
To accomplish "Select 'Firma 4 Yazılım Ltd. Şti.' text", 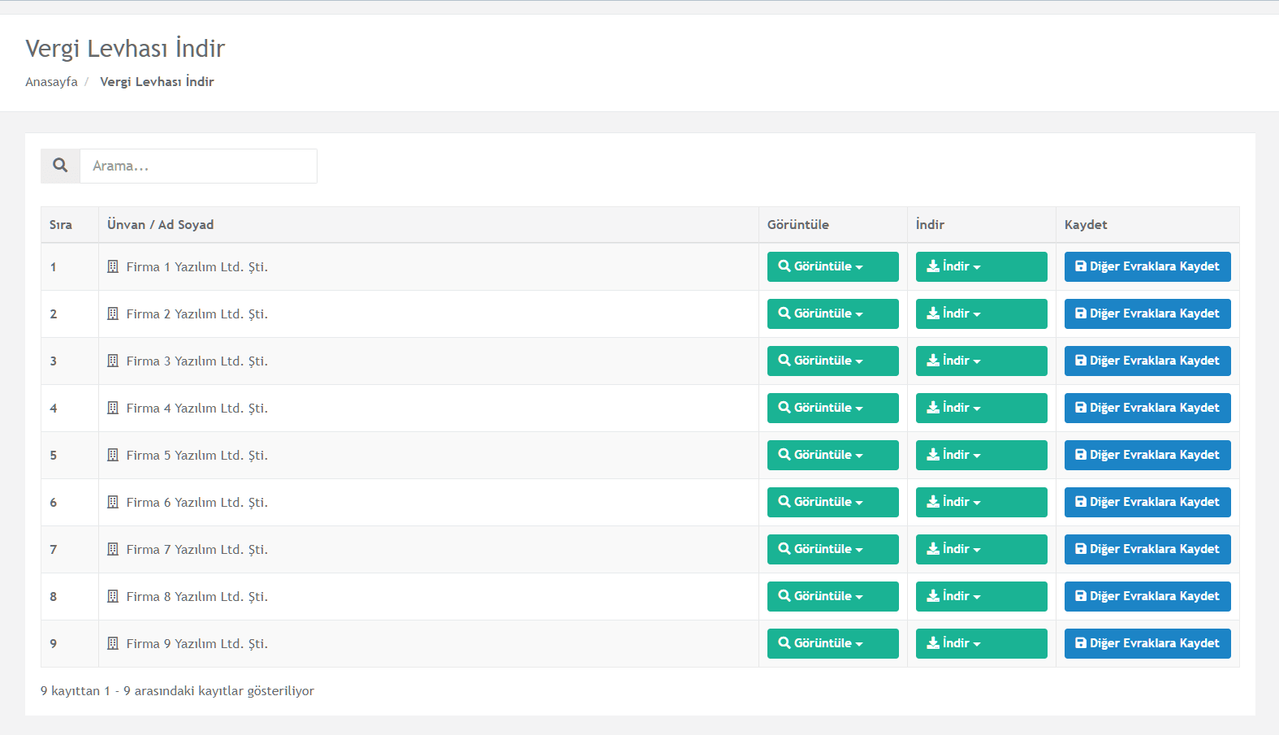I will point(197,408).
